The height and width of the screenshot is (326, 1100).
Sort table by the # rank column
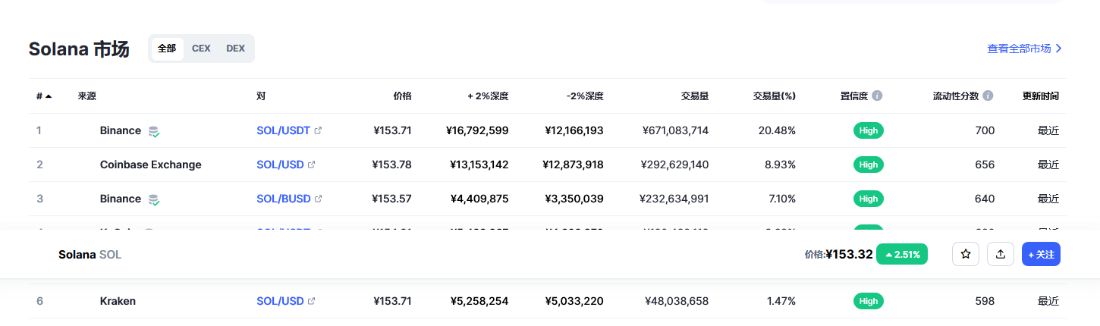tap(43, 96)
